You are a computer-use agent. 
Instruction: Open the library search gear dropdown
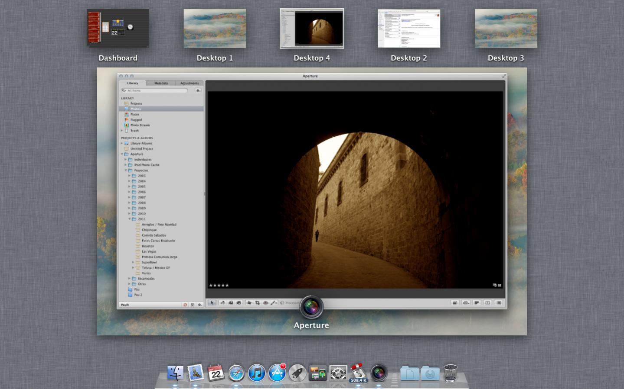pyautogui.click(x=198, y=90)
